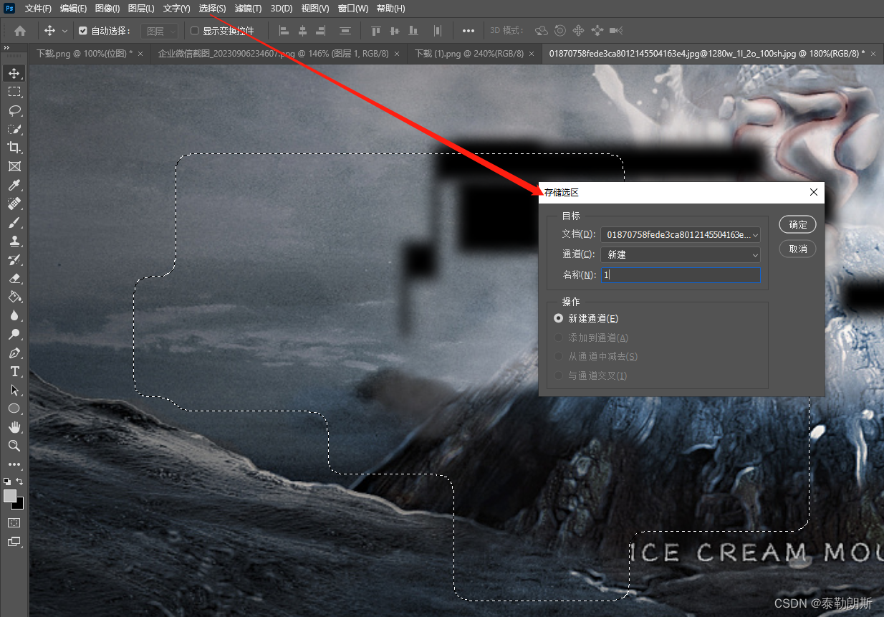884x617 pixels.
Task: Select the Eraser tool
Action: [14, 278]
